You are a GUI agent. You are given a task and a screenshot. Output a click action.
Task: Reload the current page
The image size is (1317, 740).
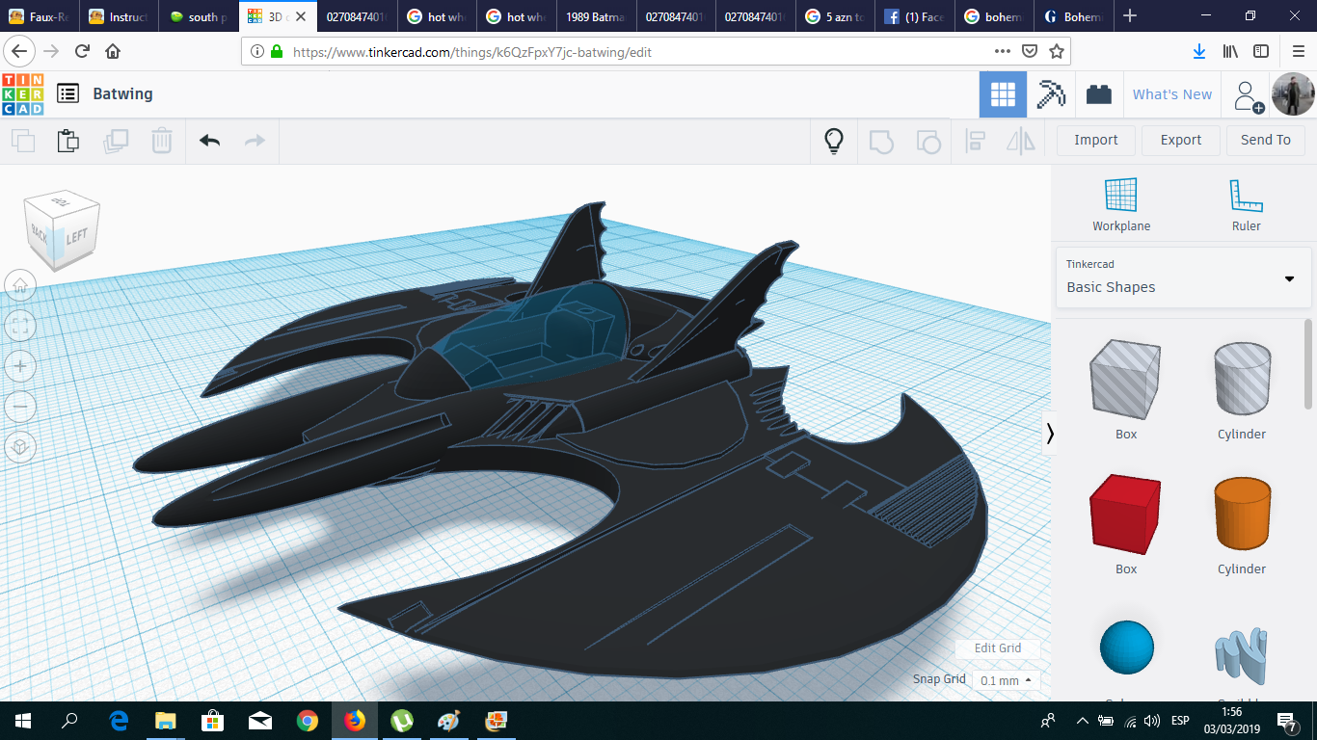point(82,51)
